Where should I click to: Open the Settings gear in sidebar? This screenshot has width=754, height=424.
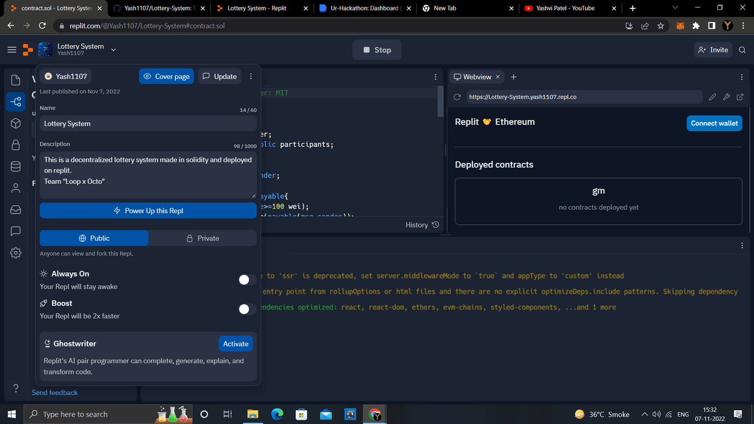click(16, 253)
